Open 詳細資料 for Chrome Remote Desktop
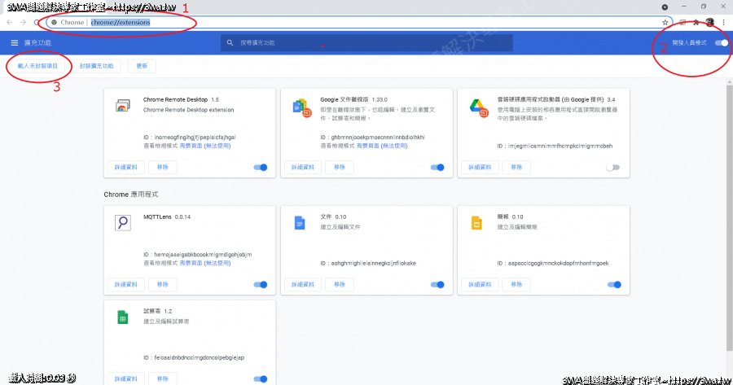This screenshot has height=385, width=733. 126,168
